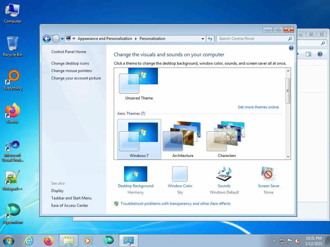Click Troubleshoot problems with transparency link

(175, 204)
